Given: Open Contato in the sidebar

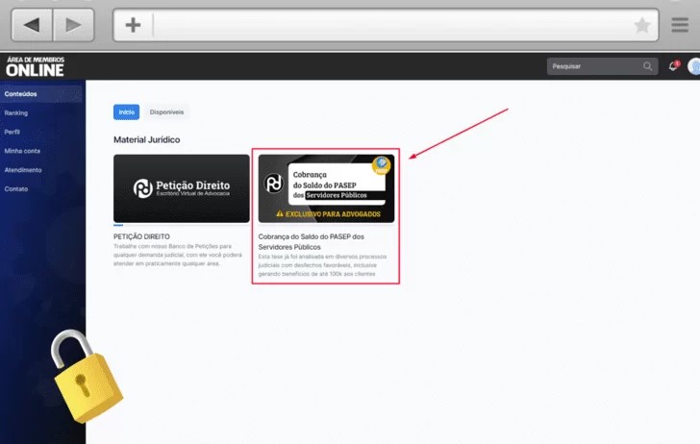Looking at the screenshot, I should click(16, 189).
